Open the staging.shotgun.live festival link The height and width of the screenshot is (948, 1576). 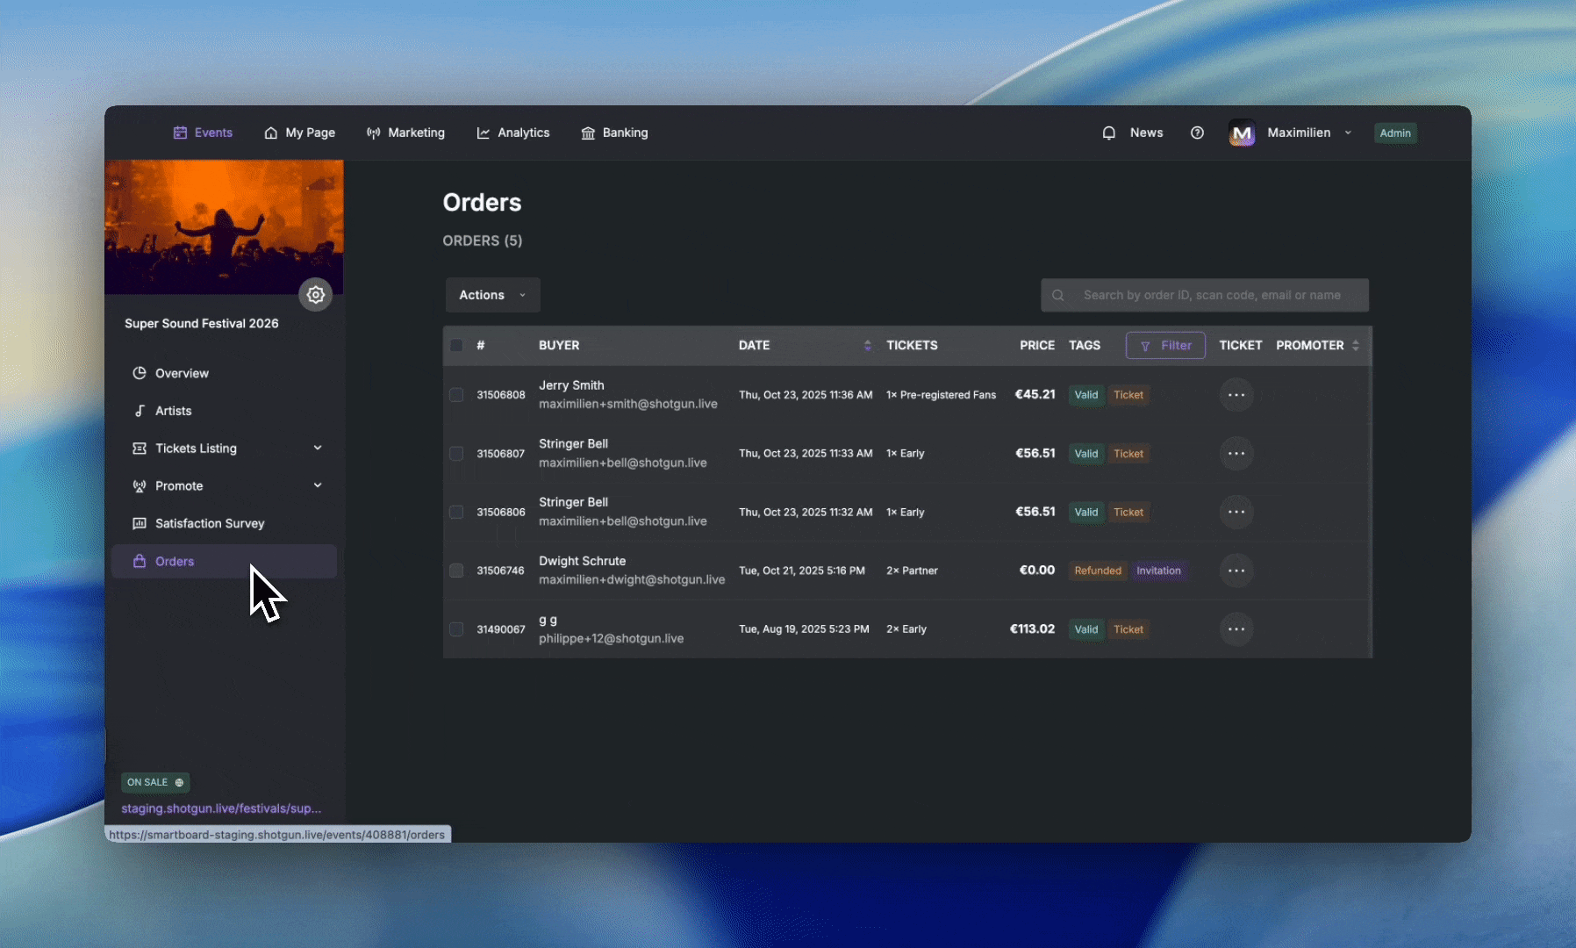221,808
